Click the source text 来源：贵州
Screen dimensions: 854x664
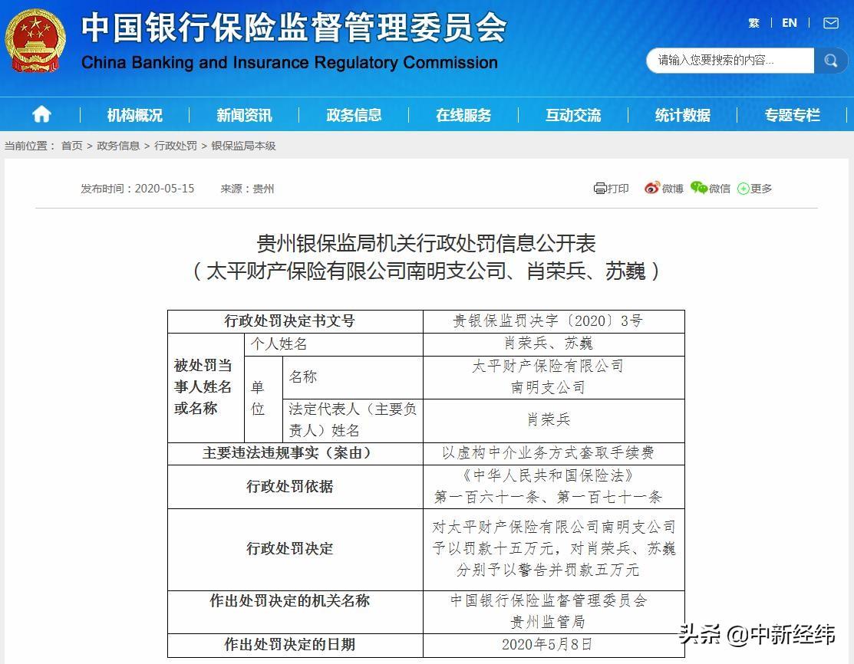click(x=247, y=189)
